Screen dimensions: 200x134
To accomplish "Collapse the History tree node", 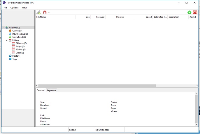I will [x=7, y=40].
